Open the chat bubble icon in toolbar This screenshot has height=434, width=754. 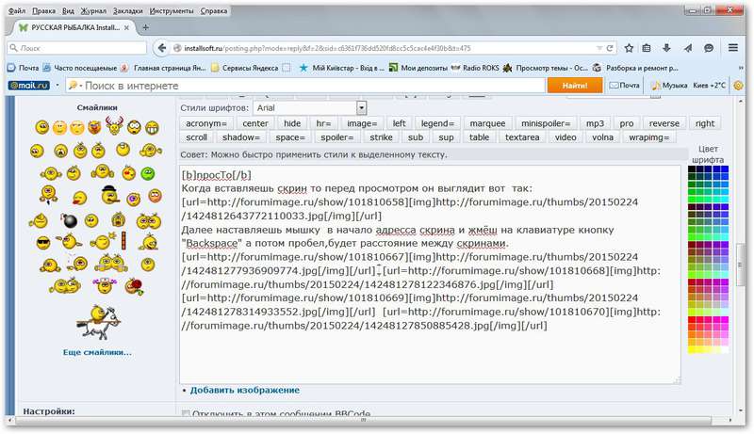pos(709,48)
